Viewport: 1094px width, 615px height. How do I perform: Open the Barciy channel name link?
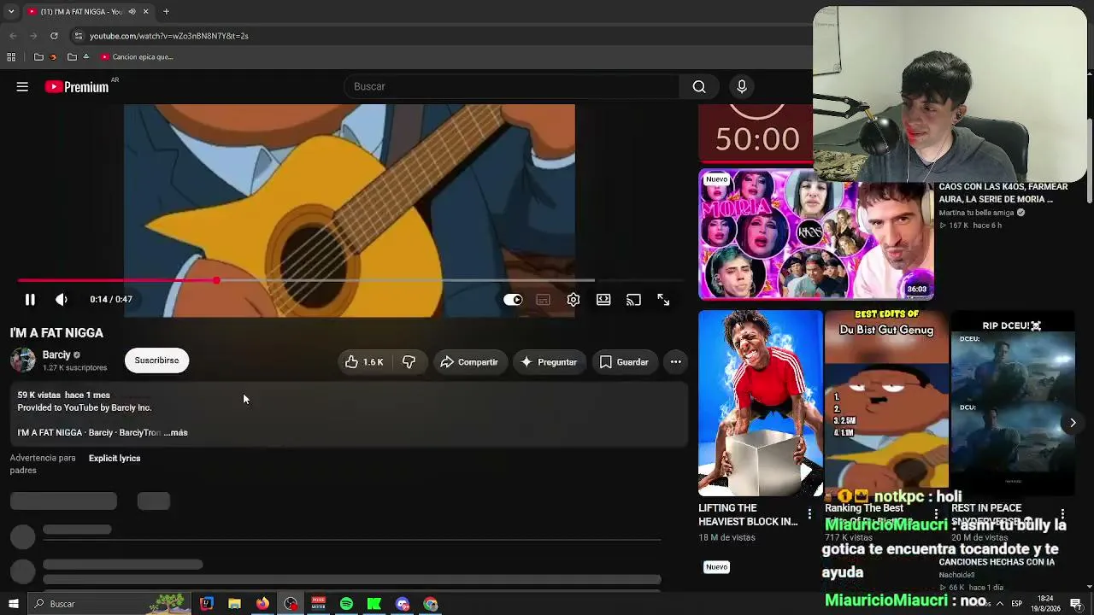pos(56,354)
